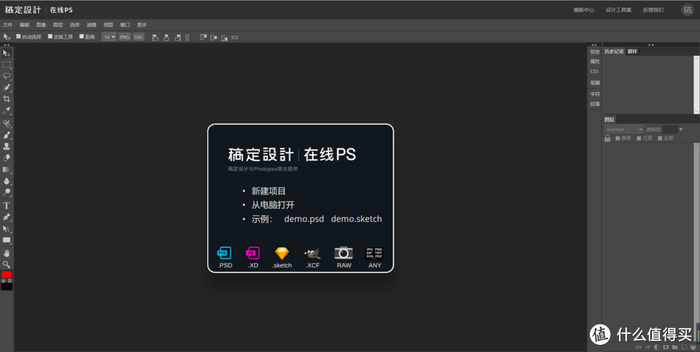The image size is (700, 352).
Task: Click the user avatar icon at top right
Action: tap(688, 10)
